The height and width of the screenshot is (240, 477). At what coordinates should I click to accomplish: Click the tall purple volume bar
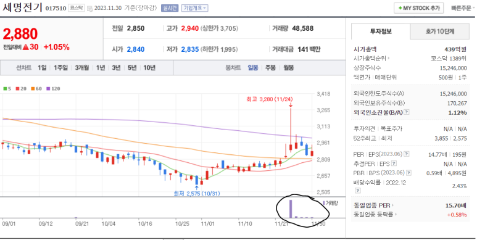point(291,209)
